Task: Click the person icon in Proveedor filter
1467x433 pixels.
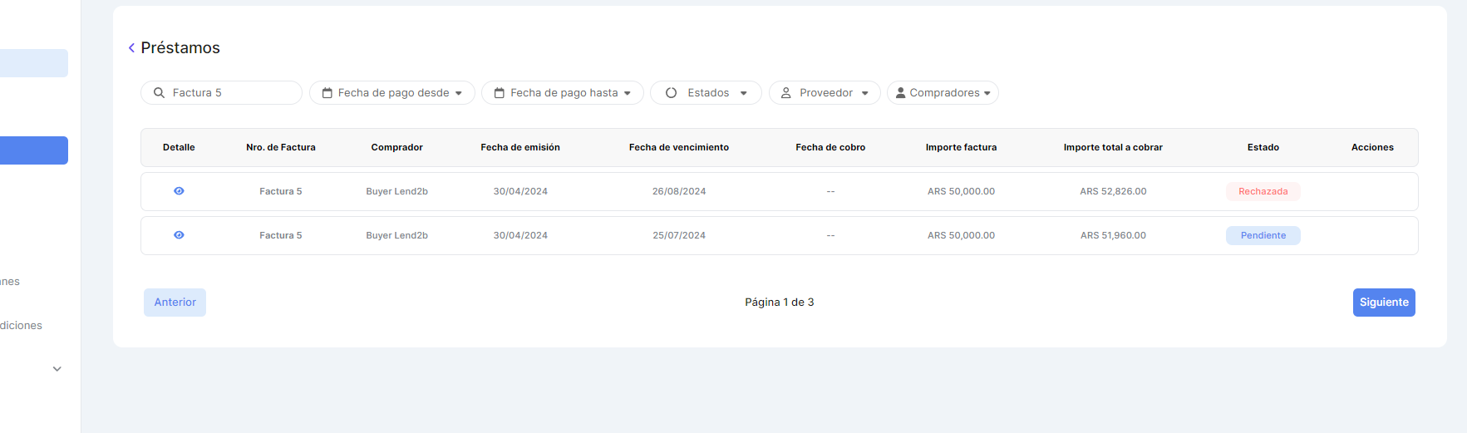Action: 785,93
